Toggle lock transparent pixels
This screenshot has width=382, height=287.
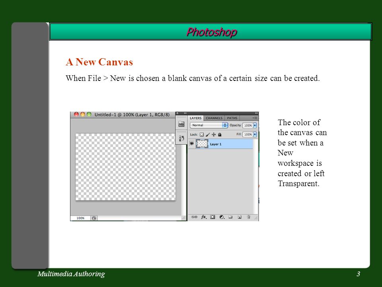[x=202, y=134]
